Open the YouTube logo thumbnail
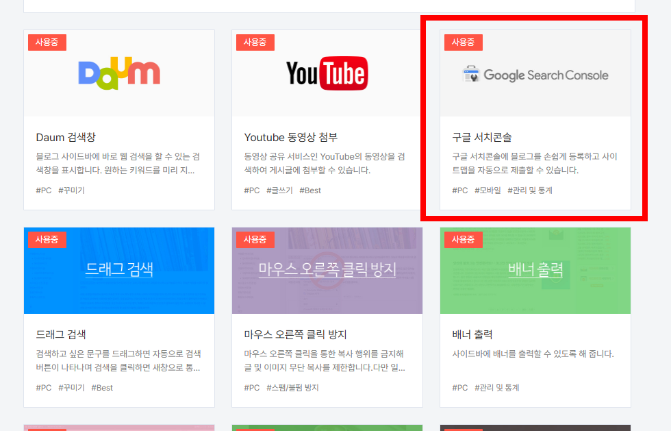This screenshot has height=431, width=671. (x=327, y=73)
